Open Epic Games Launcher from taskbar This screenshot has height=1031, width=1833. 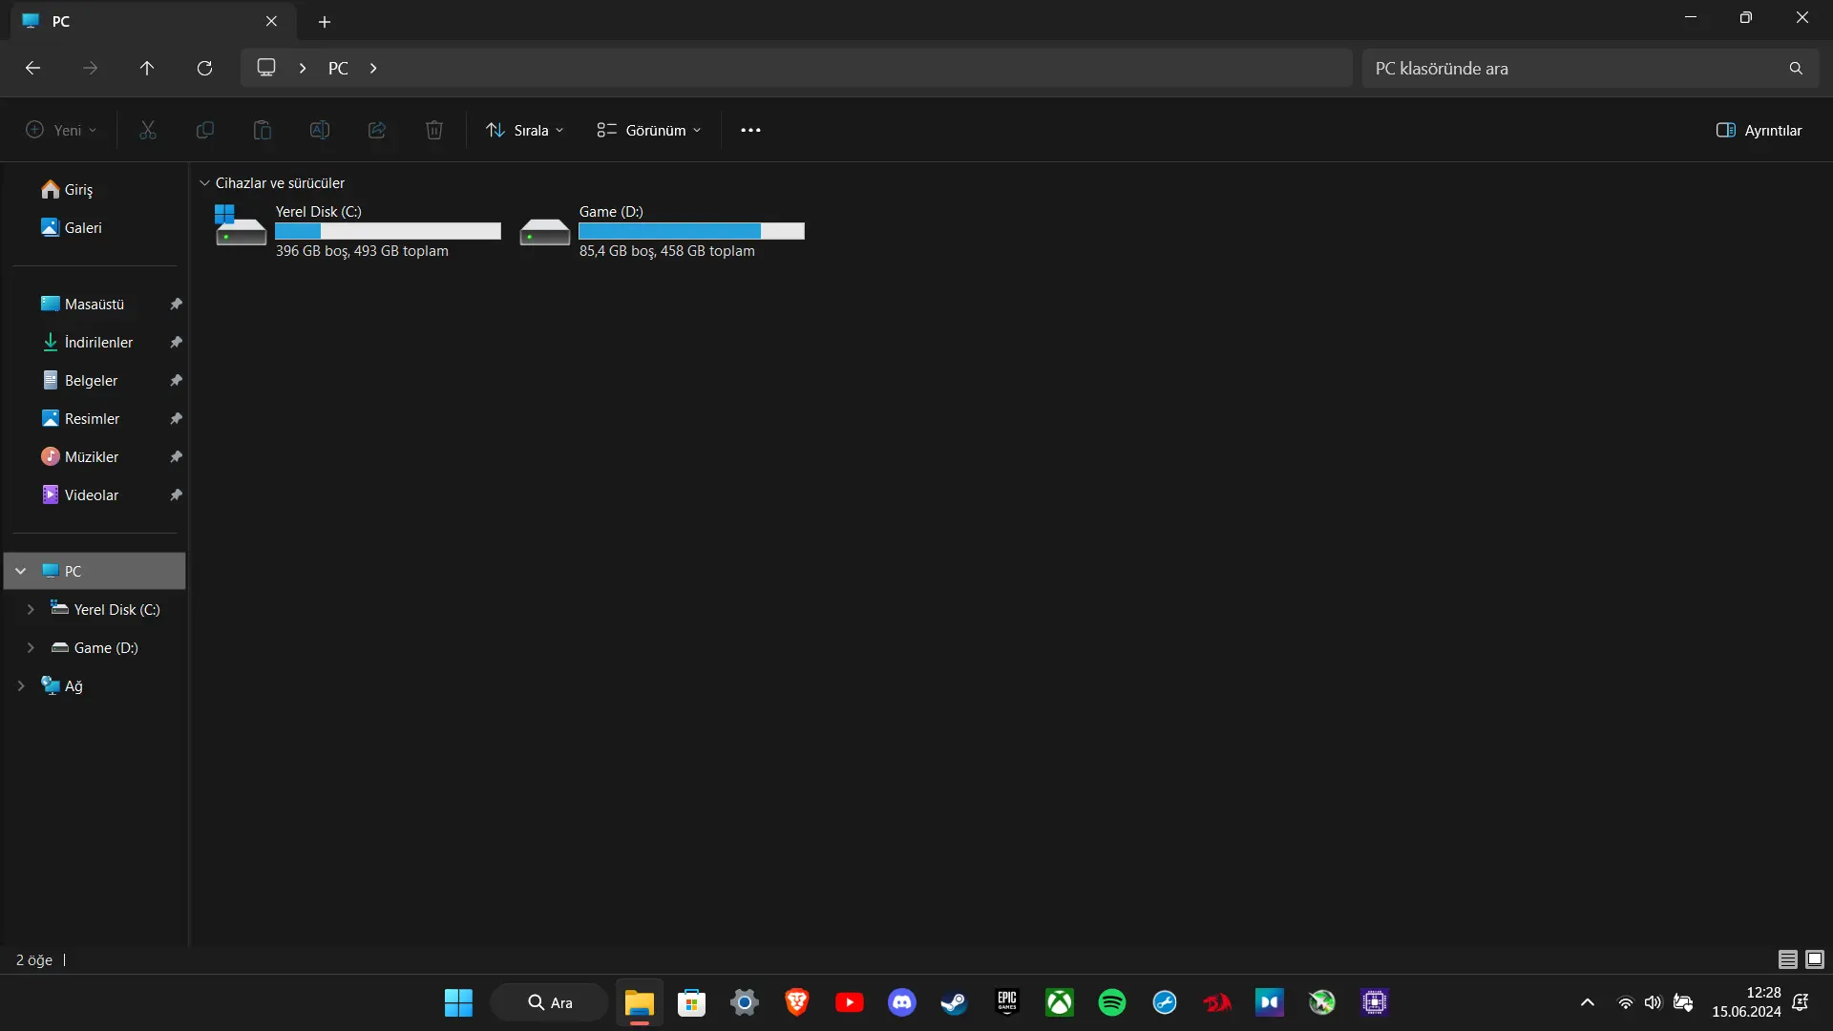(1007, 1002)
